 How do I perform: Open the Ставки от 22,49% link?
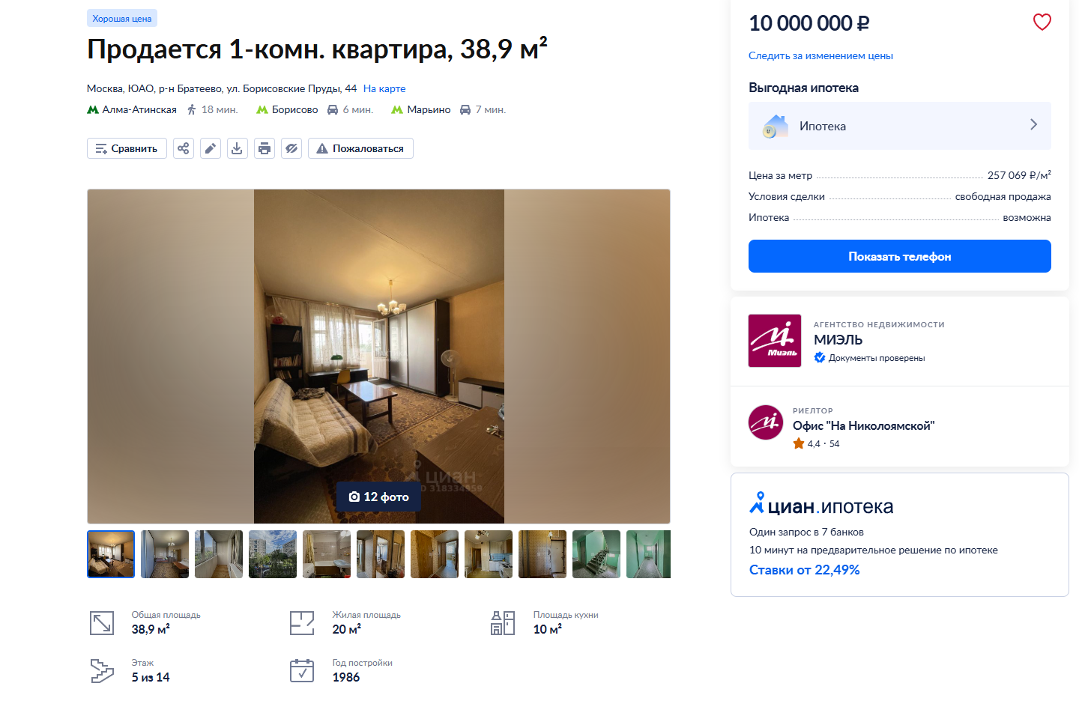click(804, 570)
